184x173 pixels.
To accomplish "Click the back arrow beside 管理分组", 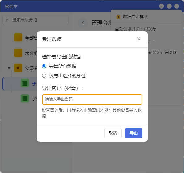I will point(83,23).
